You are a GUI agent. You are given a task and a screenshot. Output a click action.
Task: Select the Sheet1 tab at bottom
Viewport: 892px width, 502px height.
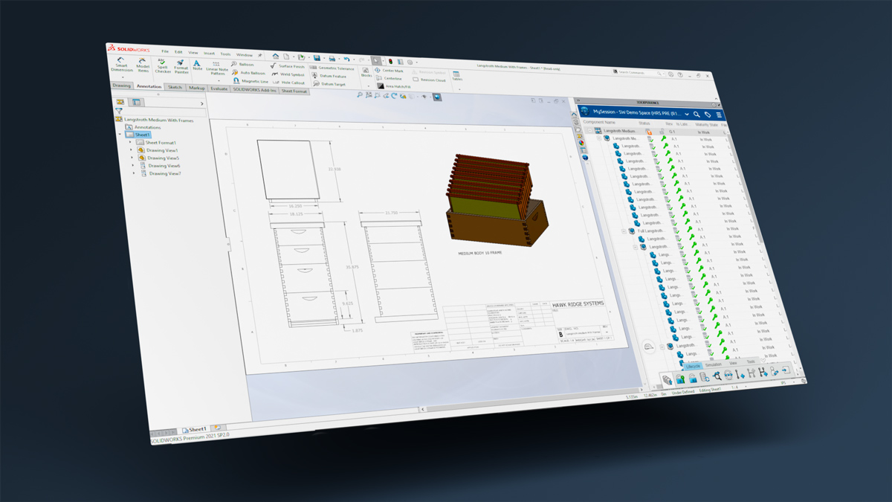[193, 430]
